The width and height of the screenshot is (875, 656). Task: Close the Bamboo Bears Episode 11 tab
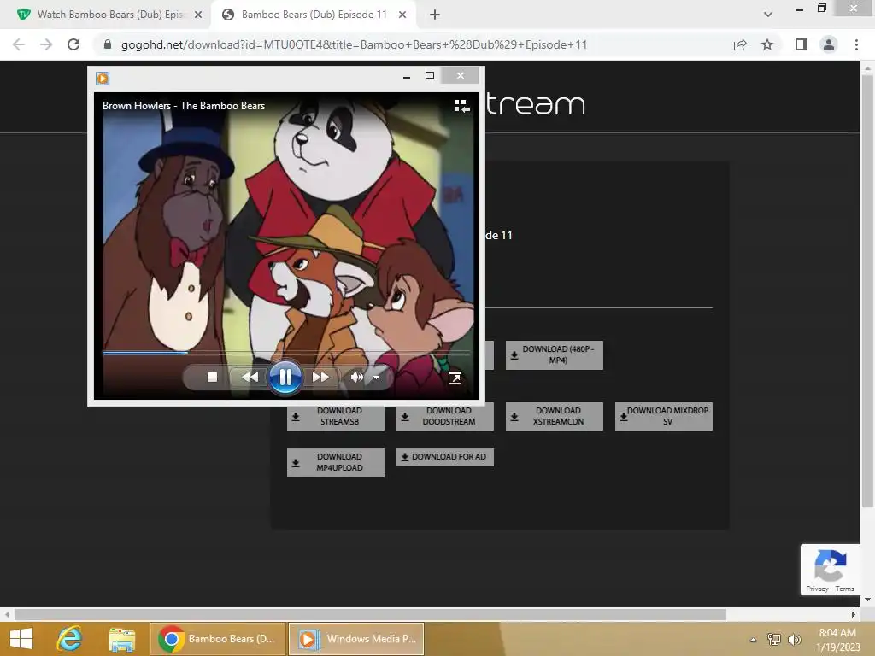tap(402, 15)
